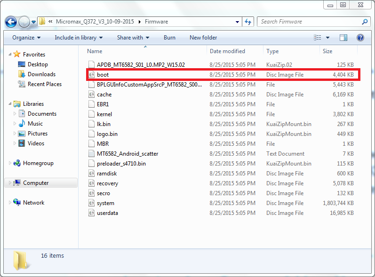The width and height of the screenshot is (375, 277).
Task: Select the cache disc image icon
Action: tap(92, 95)
